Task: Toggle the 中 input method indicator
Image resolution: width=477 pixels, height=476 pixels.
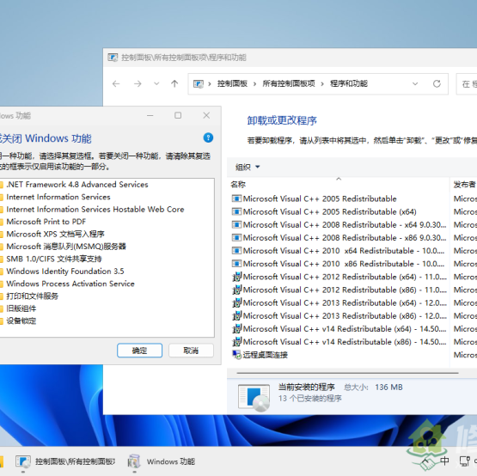Action: (x=444, y=461)
